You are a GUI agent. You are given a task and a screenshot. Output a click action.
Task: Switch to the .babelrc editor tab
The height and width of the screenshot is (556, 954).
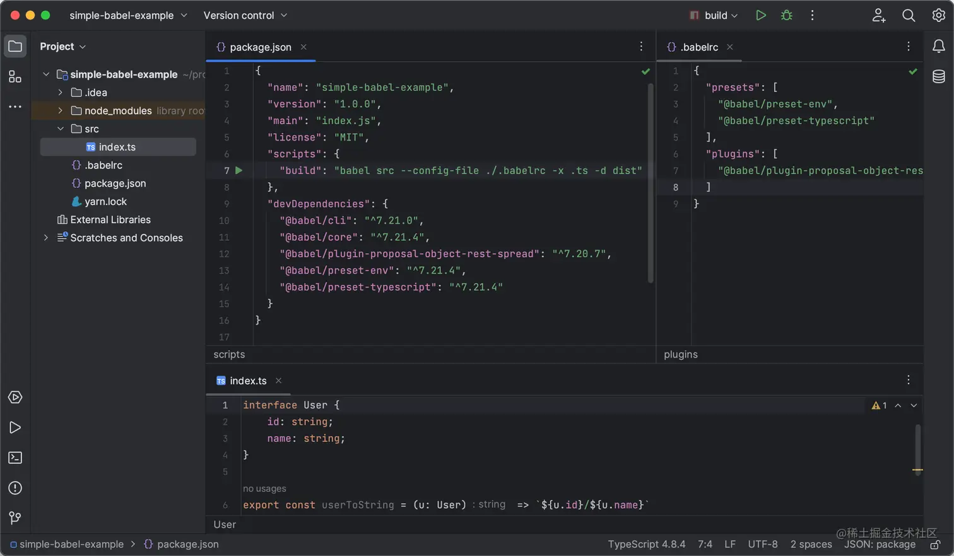(700, 46)
